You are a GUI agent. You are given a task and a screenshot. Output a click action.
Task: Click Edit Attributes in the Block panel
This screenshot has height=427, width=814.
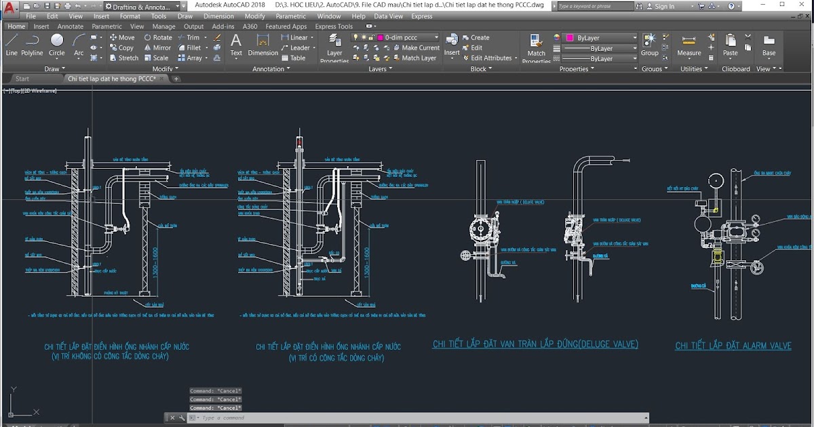[x=488, y=58]
